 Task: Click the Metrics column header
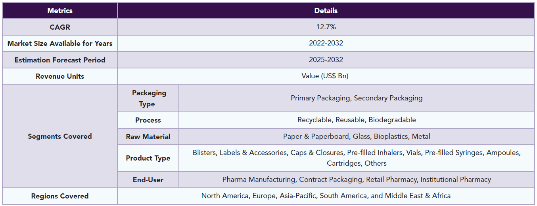(x=60, y=11)
